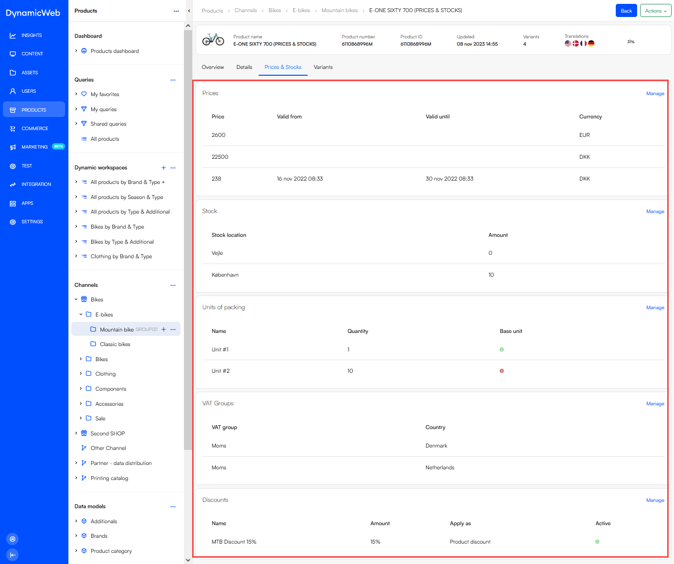
Task: Open the Insights section icon
Action: tap(13, 35)
